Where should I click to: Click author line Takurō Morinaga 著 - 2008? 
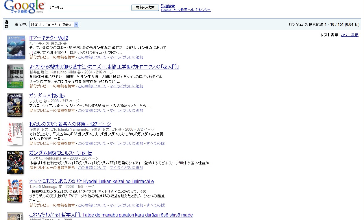[62, 187]
